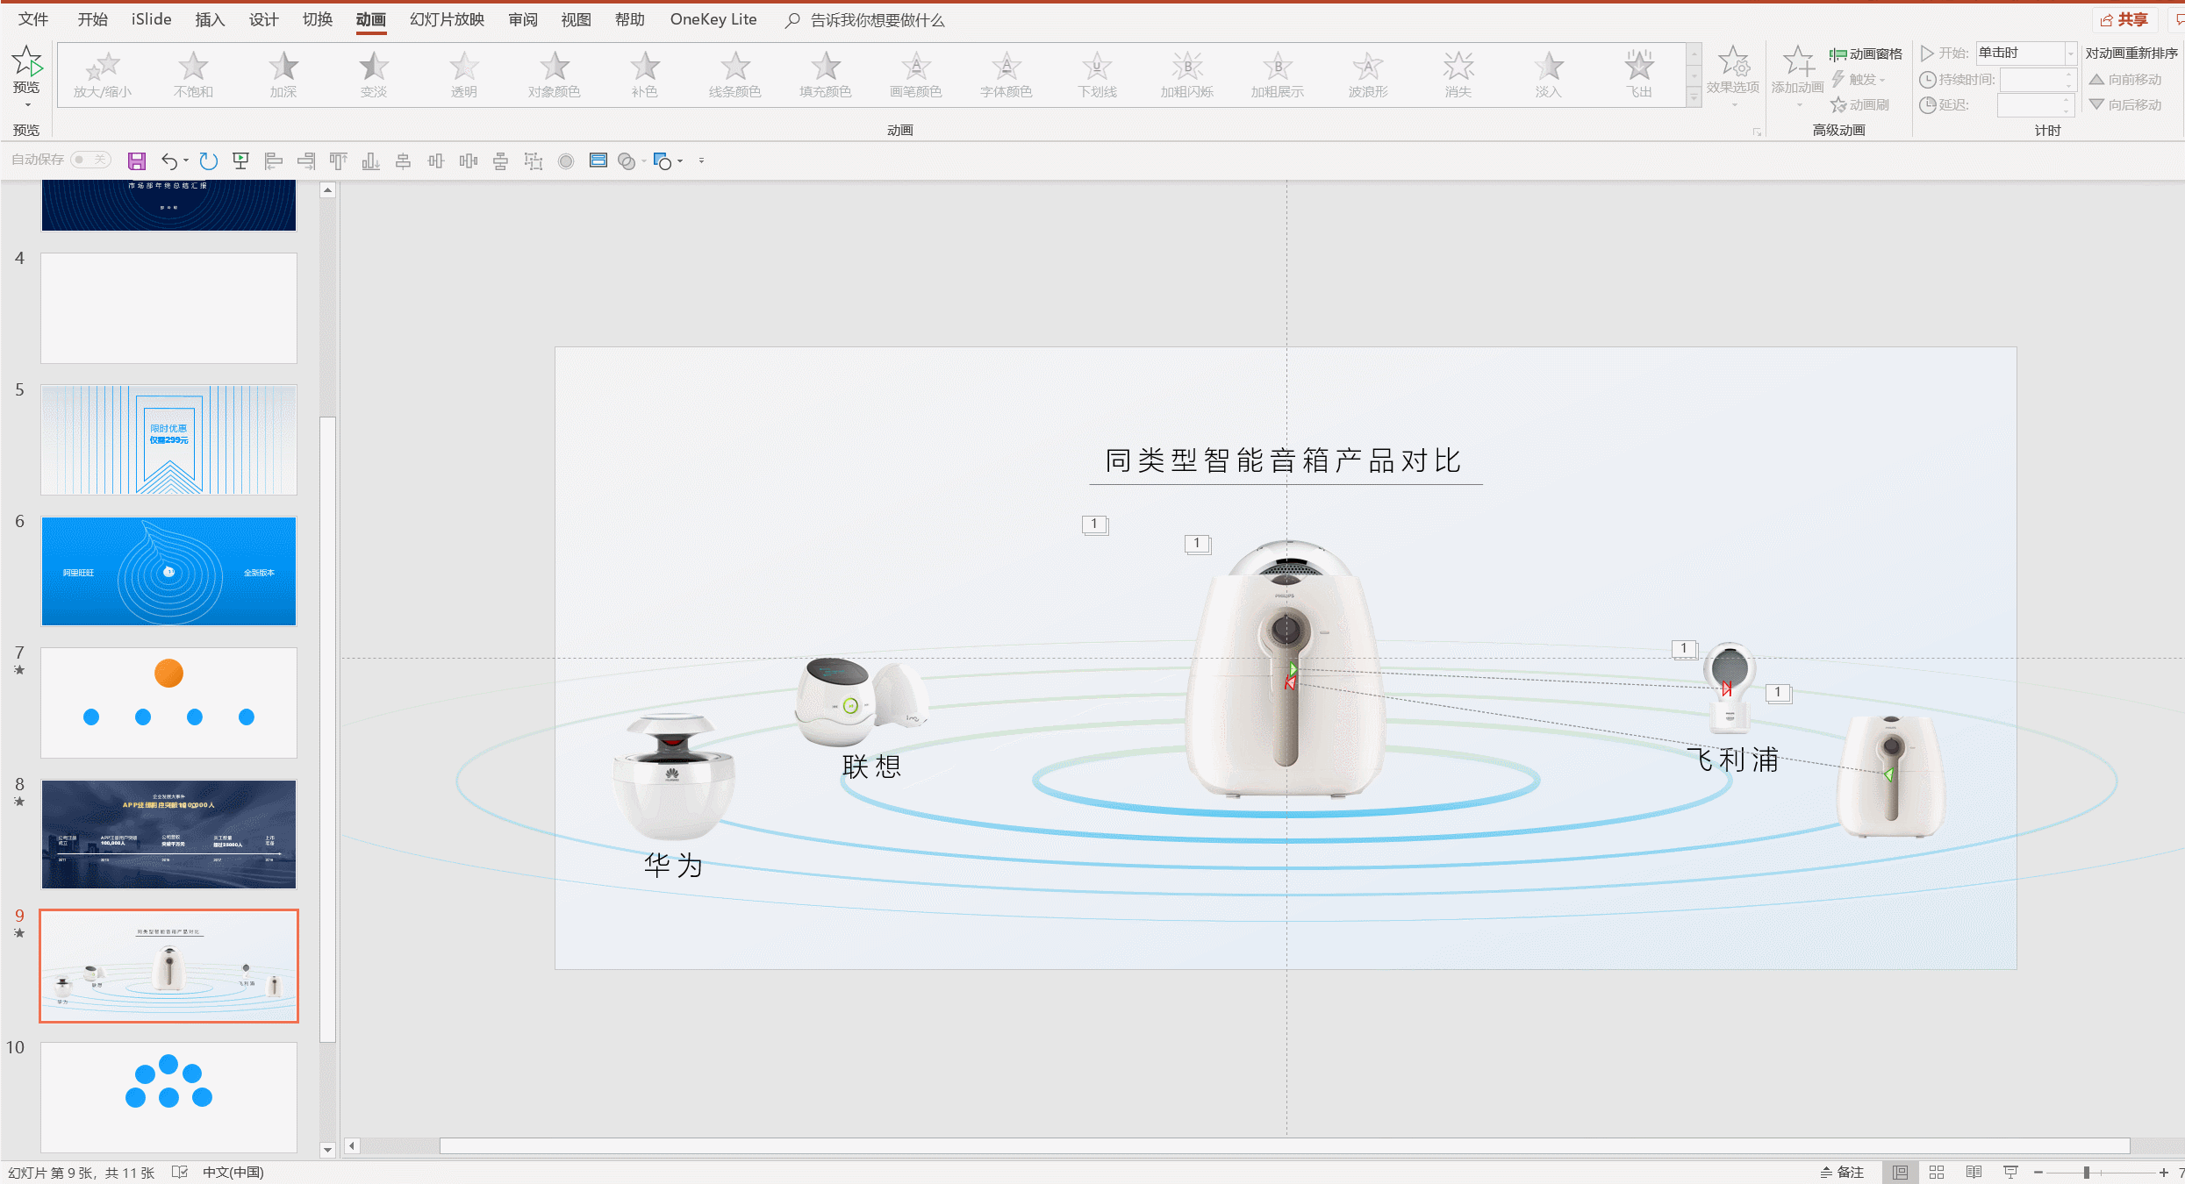Switch to Reading view in status bar

pos(1974,1173)
